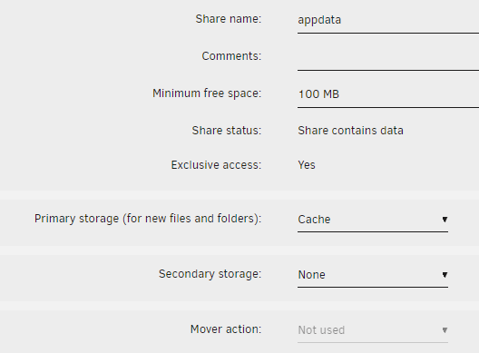479x353 pixels.
Task: Click the Exclusive access label
Action: tap(216, 165)
